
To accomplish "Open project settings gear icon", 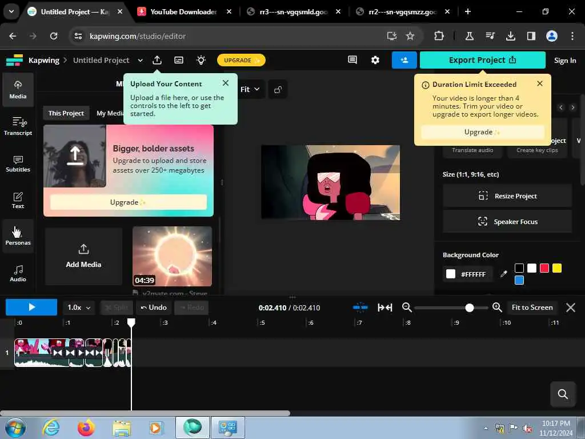I will pyautogui.click(x=375, y=59).
